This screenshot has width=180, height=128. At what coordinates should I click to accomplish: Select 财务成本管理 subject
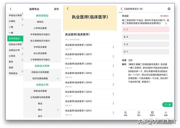pyautogui.click(x=42, y=91)
